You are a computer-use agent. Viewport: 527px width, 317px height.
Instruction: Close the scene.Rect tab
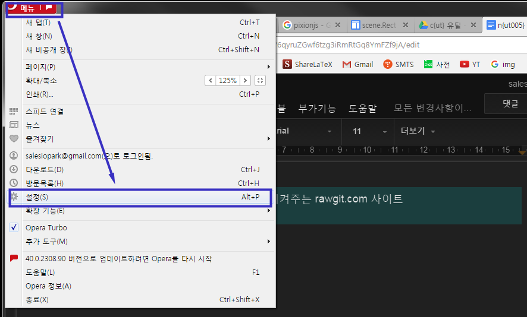tap(406, 25)
